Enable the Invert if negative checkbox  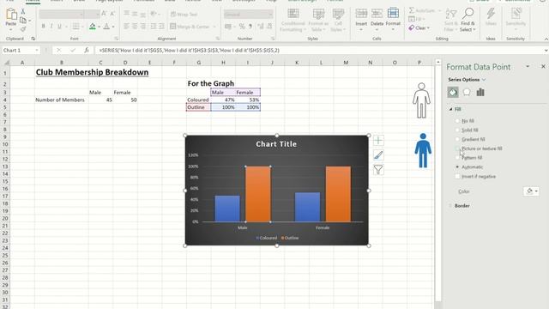click(x=457, y=177)
